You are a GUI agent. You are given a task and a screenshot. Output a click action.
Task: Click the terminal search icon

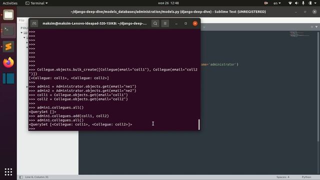pos(155,23)
